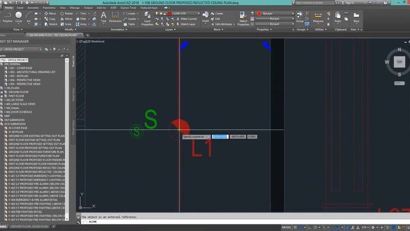Activate the Move command
The width and height of the screenshot is (410, 231).
point(50,13)
